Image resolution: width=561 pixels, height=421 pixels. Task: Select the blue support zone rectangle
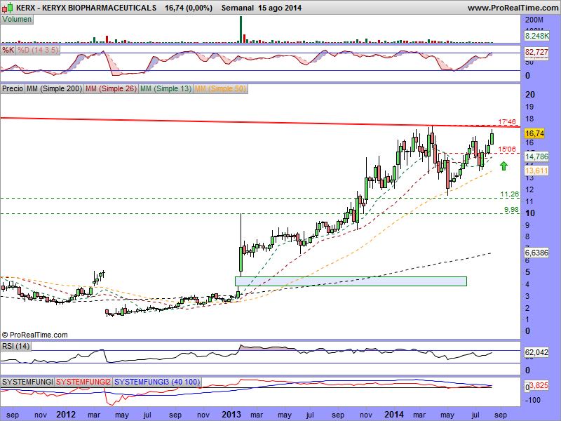click(x=351, y=281)
